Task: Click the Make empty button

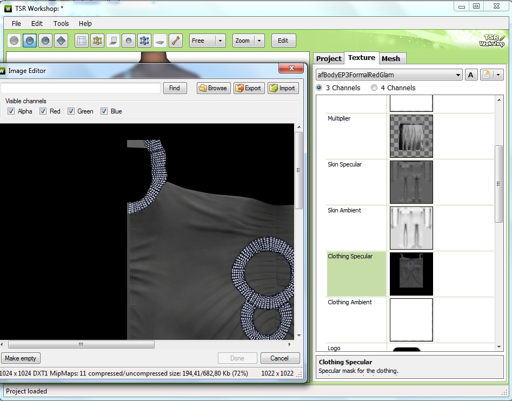Action: coord(21,358)
